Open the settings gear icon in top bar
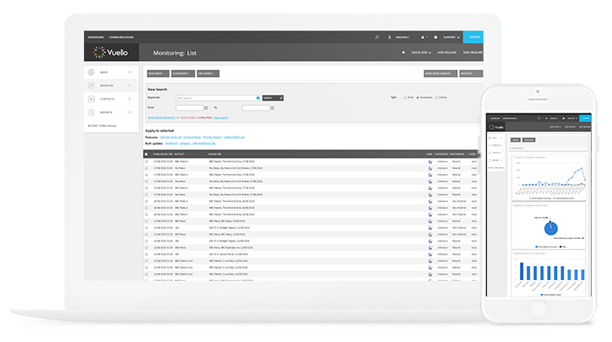Image resolution: width=612 pixels, height=342 pixels. (x=435, y=37)
